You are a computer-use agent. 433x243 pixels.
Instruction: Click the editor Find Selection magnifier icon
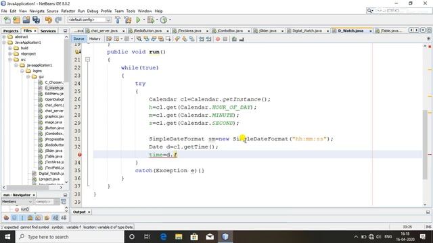[x=139, y=39]
